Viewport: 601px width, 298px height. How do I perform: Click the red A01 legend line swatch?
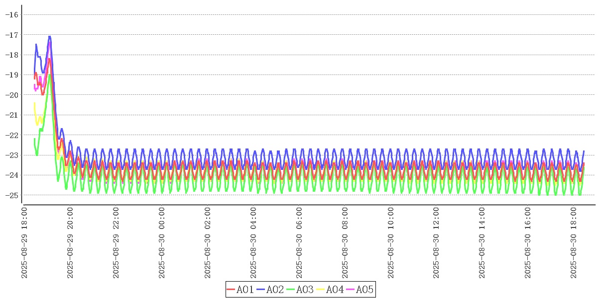231,289
